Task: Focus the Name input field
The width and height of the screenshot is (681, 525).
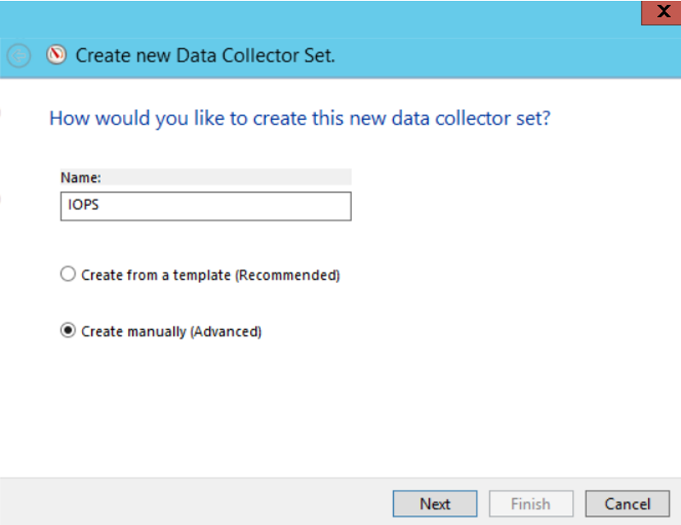Action: [206, 206]
